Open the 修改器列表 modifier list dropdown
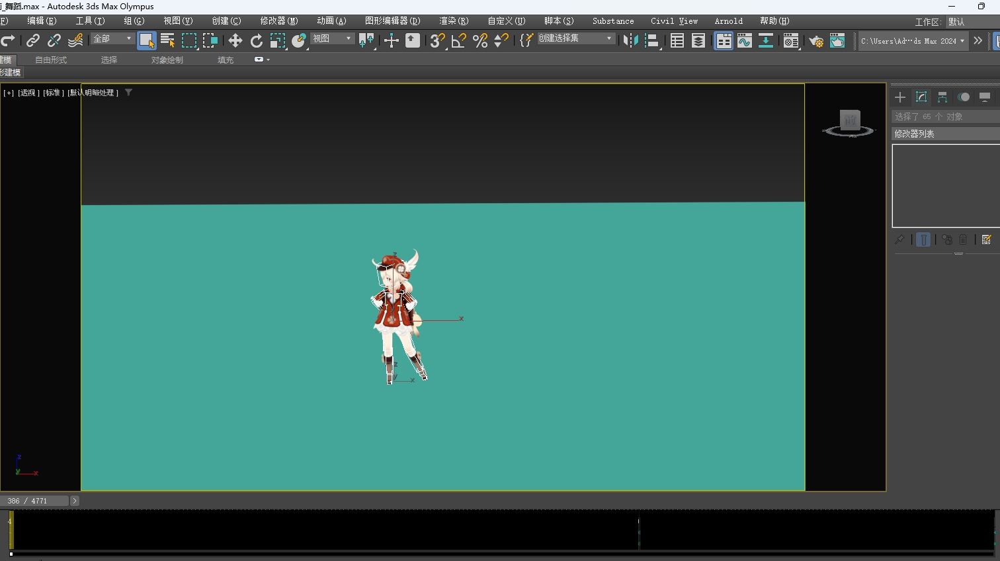The image size is (1000, 561). pyautogui.click(x=946, y=134)
